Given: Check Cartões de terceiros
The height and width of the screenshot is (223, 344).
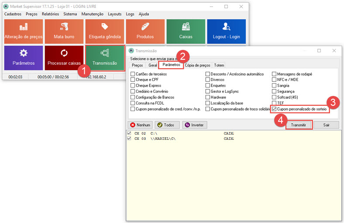Looking at the screenshot, I should point(133,74).
